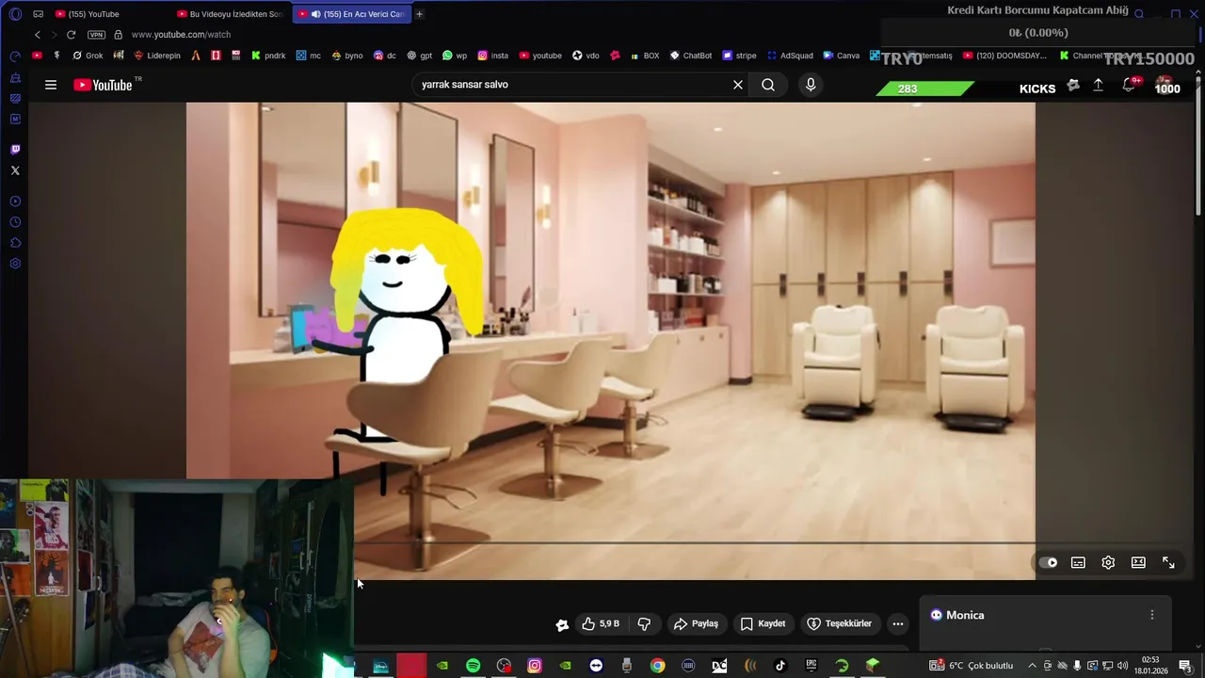Open Epic Games from the taskbar
The width and height of the screenshot is (1205, 678).
coord(811,666)
